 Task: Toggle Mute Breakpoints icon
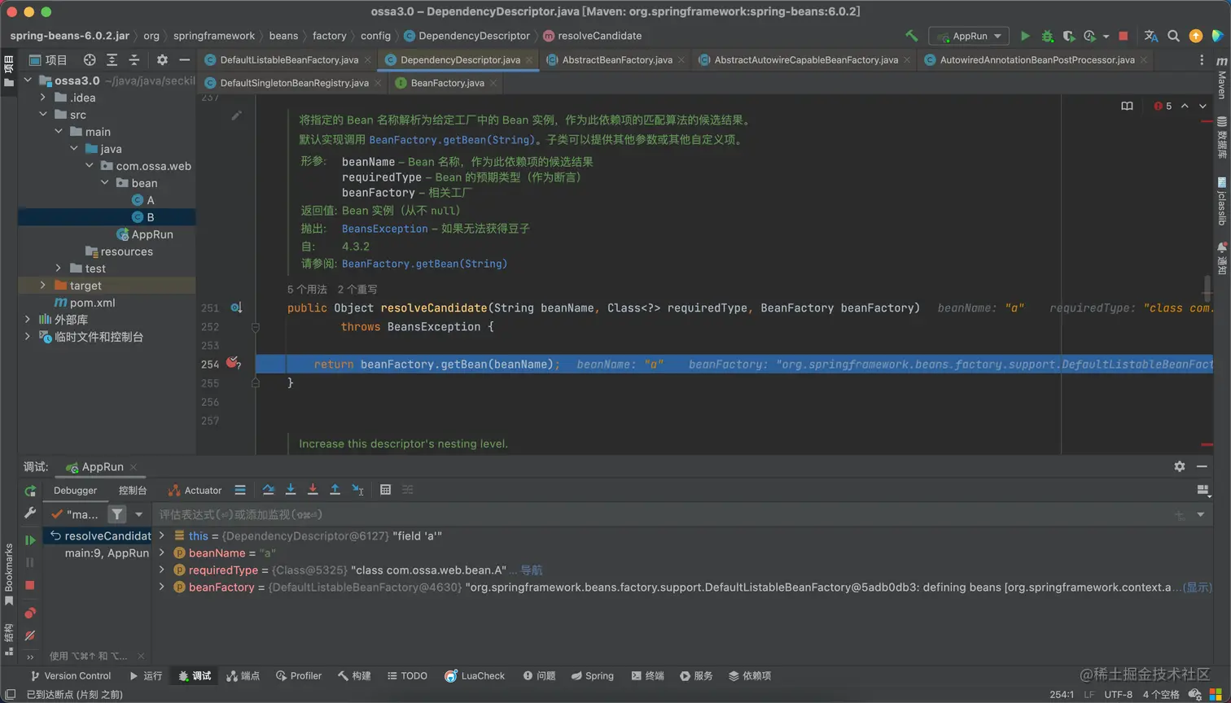30,635
